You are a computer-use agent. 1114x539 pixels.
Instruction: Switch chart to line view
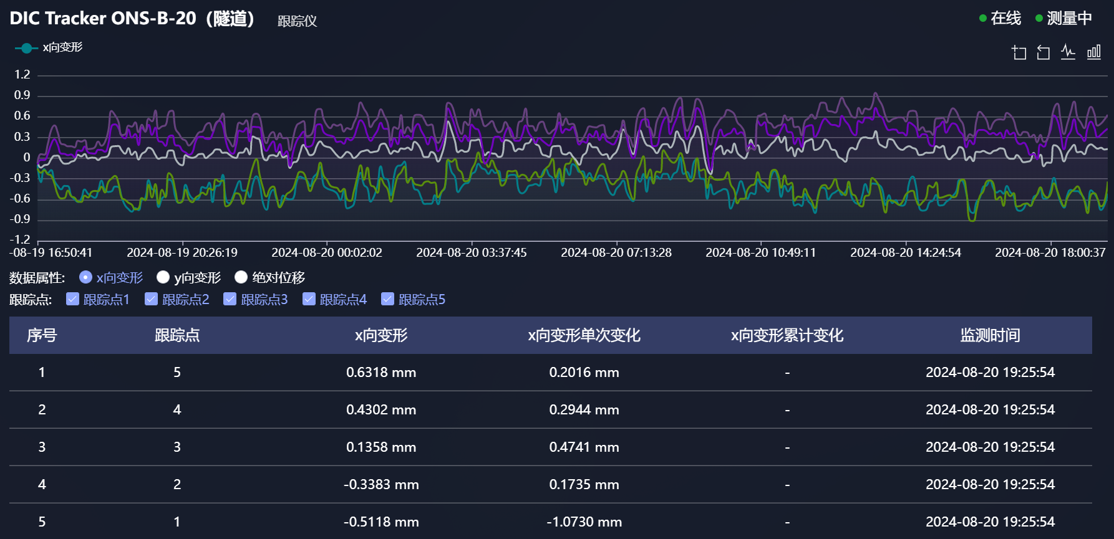[x=1068, y=52]
